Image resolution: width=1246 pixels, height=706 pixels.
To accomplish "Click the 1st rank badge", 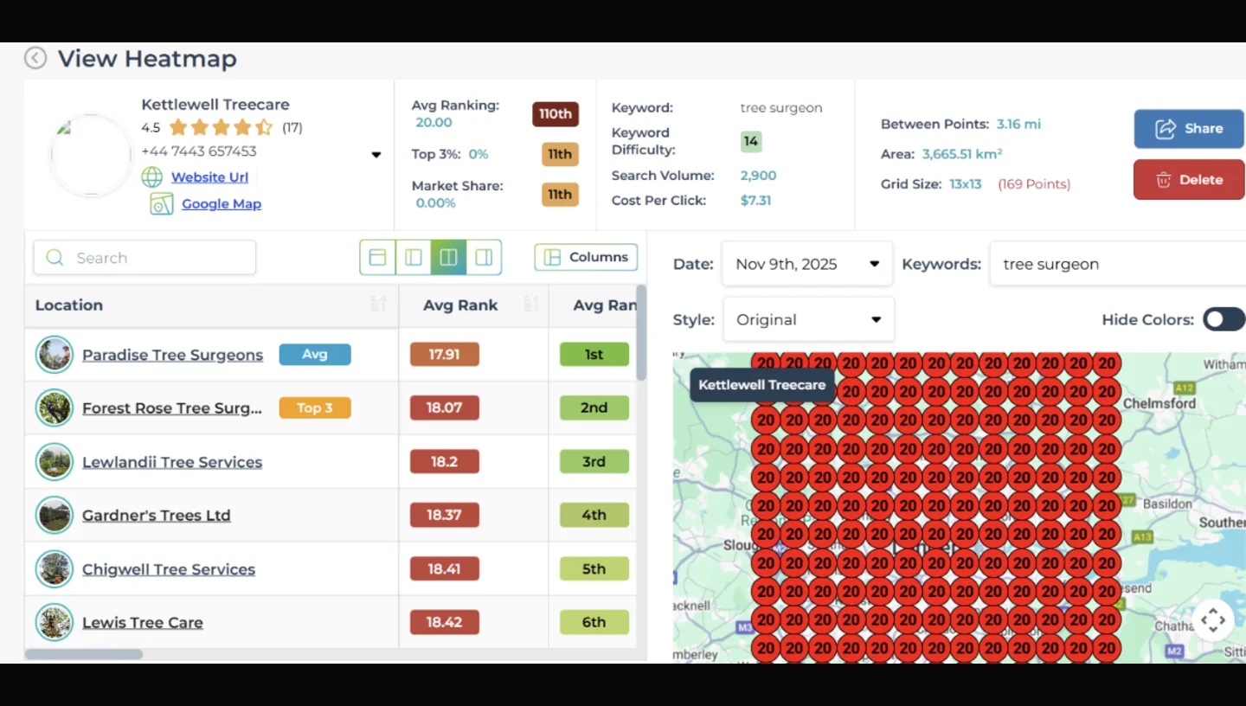I will (594, 355).
